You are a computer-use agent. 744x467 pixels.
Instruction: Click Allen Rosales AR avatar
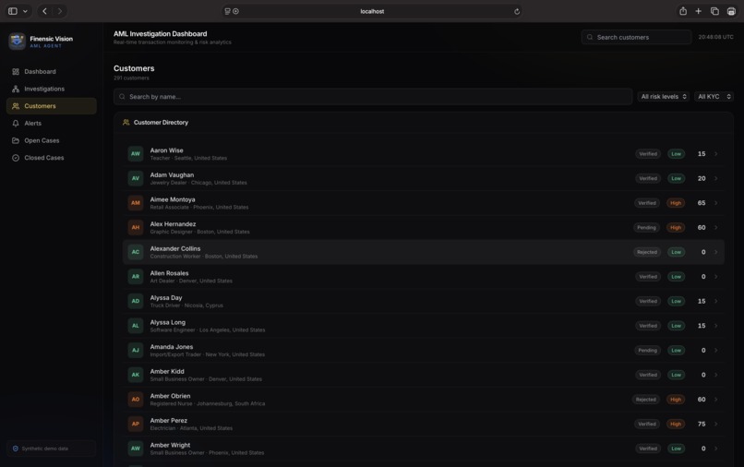point(135,277)
